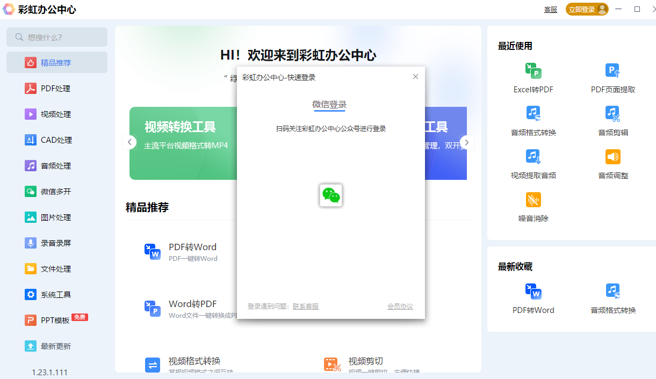This screenshot has height=379, width=656.
Task: Click the 视频格式转换 icon
Action: (153, 365)
